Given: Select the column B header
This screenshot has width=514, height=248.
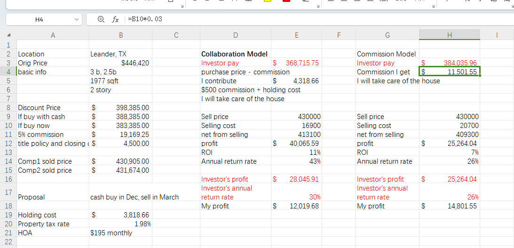Looking at the screenshot, I should click(121, 35).
